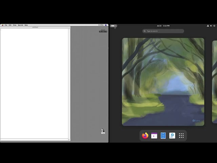
Task: Select the Macintosh HD desktop icon
Action: point(103,31)
